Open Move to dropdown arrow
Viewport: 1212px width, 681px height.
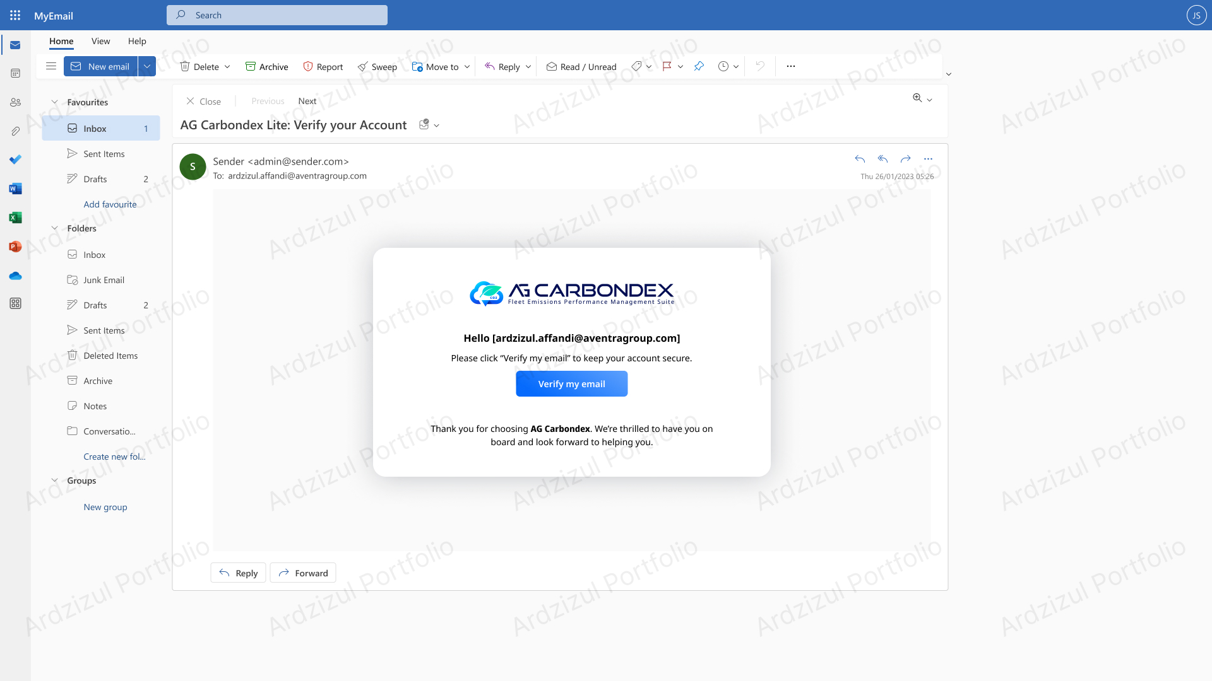point(467,67)
